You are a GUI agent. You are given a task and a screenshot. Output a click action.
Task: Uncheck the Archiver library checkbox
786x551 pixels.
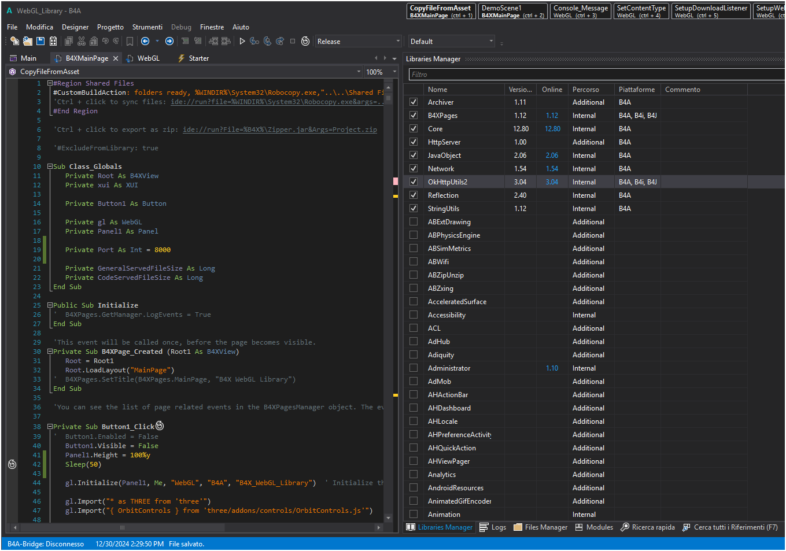click(414, 102)
